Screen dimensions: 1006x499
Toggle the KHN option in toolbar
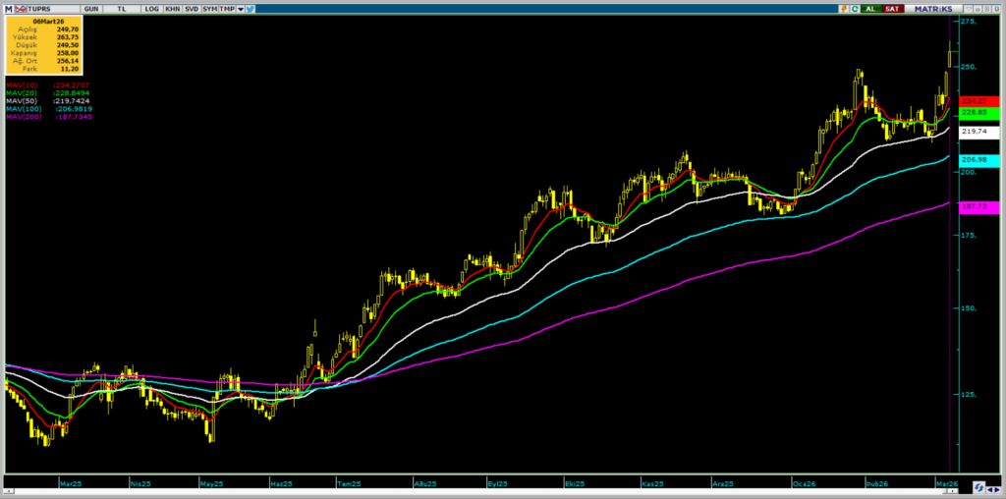173,8
